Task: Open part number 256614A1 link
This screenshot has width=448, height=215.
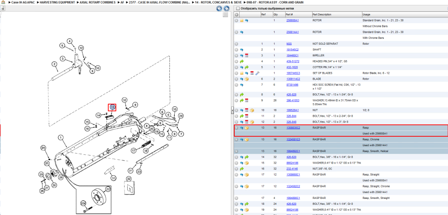Action: [293, 32]
